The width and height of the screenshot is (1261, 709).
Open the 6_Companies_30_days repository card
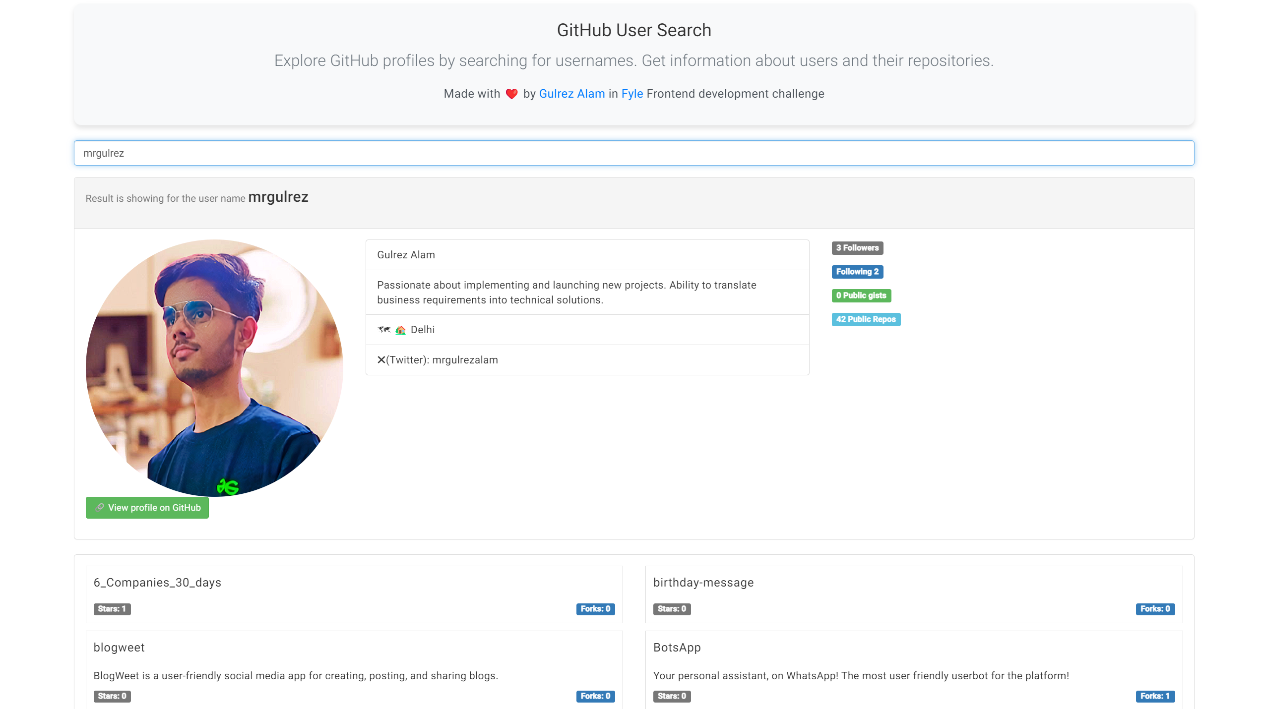354,594
